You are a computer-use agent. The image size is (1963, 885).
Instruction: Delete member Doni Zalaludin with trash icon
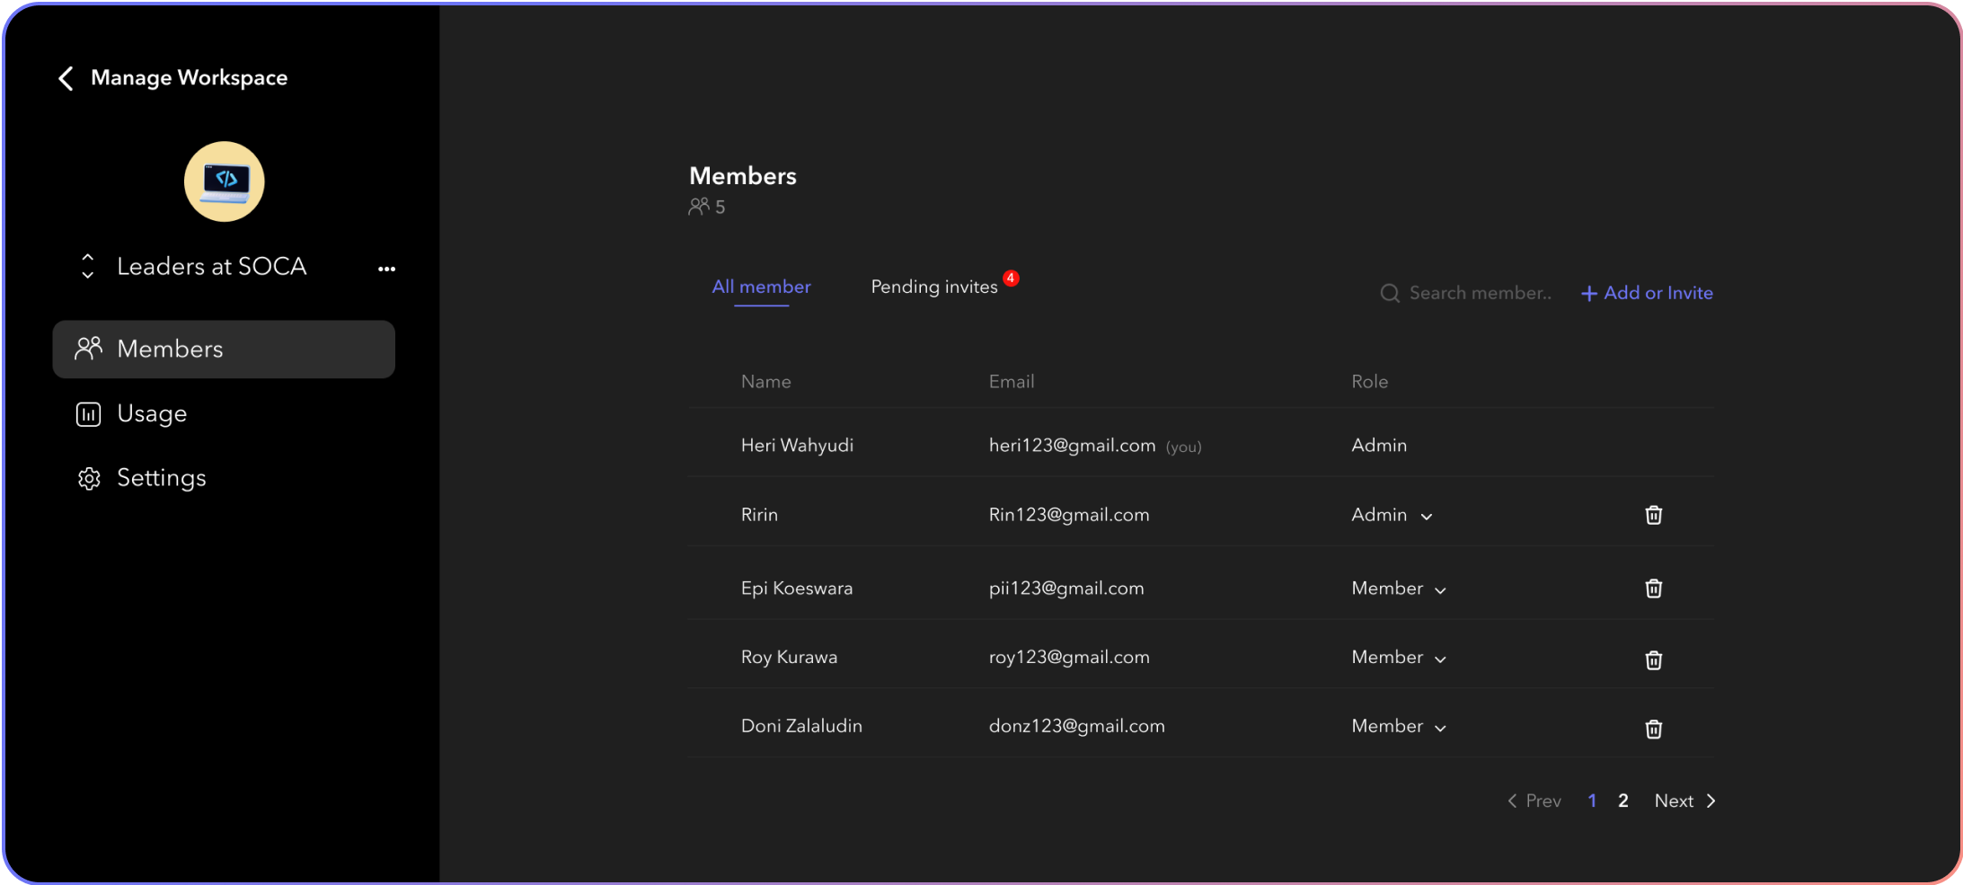1653,729
